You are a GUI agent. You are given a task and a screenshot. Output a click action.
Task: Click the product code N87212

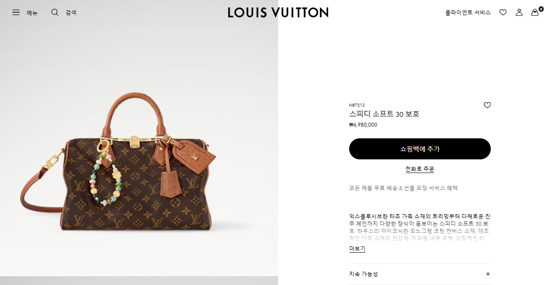coord(357,105)
